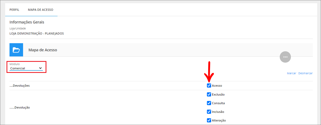Click the red arrow annotation

pyautogui.click(x=209, y=72)
